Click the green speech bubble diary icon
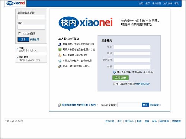The height and width of the screenshot is (139, 186). (60, 50)
